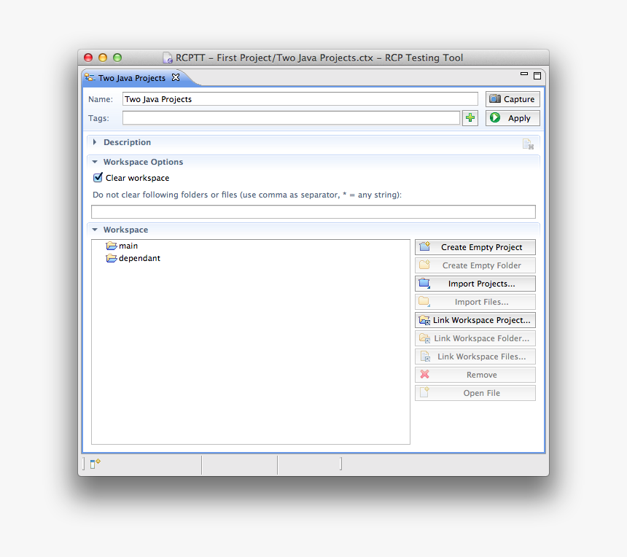Screen dimensions: 627x557
Task: Click the status bar icon at bottom left
Action: pyautogui.click(x=95, y=463)
